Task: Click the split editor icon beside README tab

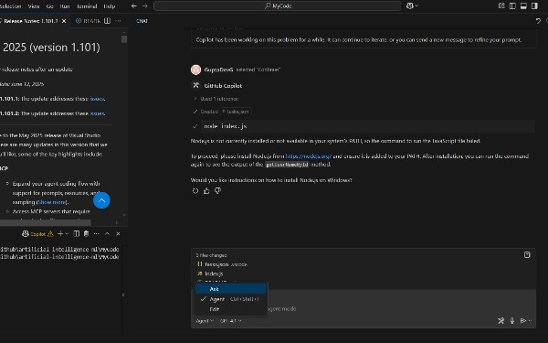Action: tap(107, 21)
